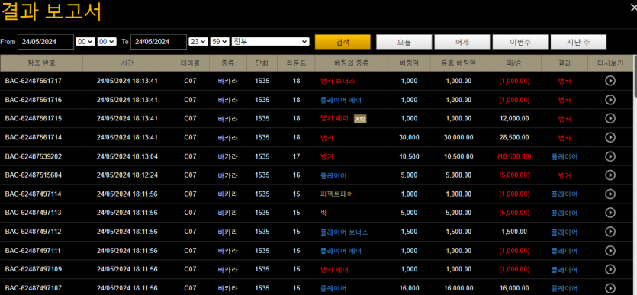
Task: Play replay for bet BAC-62487497114
Action: pyautogui.click(x=610, y=194)
